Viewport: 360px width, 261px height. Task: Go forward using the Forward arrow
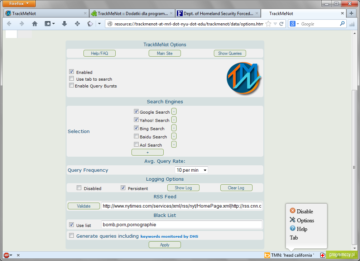point(21,24)
